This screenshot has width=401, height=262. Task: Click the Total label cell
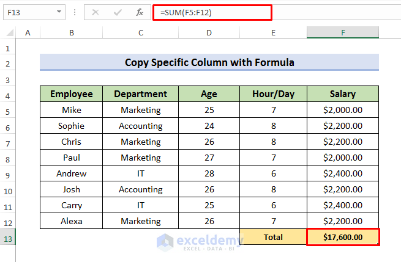(x=273, y=237)
